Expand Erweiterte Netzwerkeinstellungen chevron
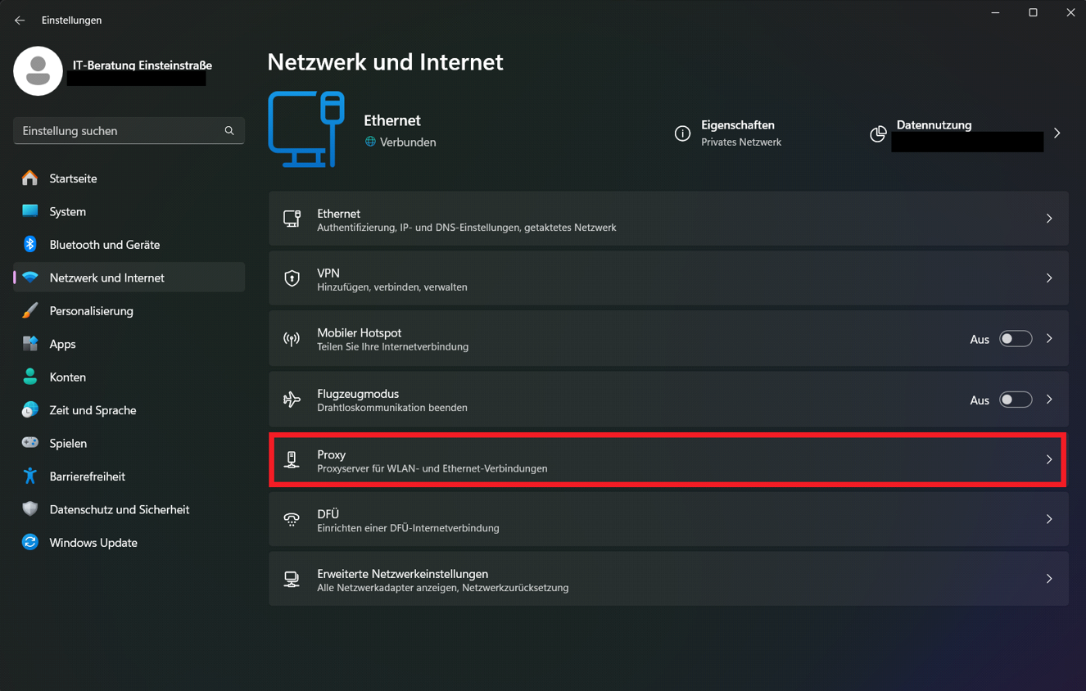Viewport: 1086px width, 691px height. click(x=1048, y=579)
